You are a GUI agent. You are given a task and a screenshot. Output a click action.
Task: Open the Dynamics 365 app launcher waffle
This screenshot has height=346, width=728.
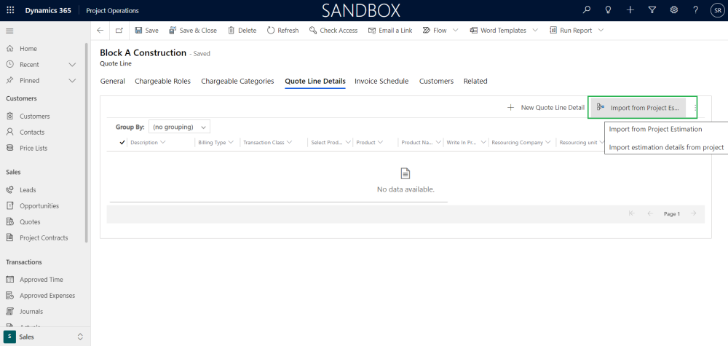coord(10,10)
